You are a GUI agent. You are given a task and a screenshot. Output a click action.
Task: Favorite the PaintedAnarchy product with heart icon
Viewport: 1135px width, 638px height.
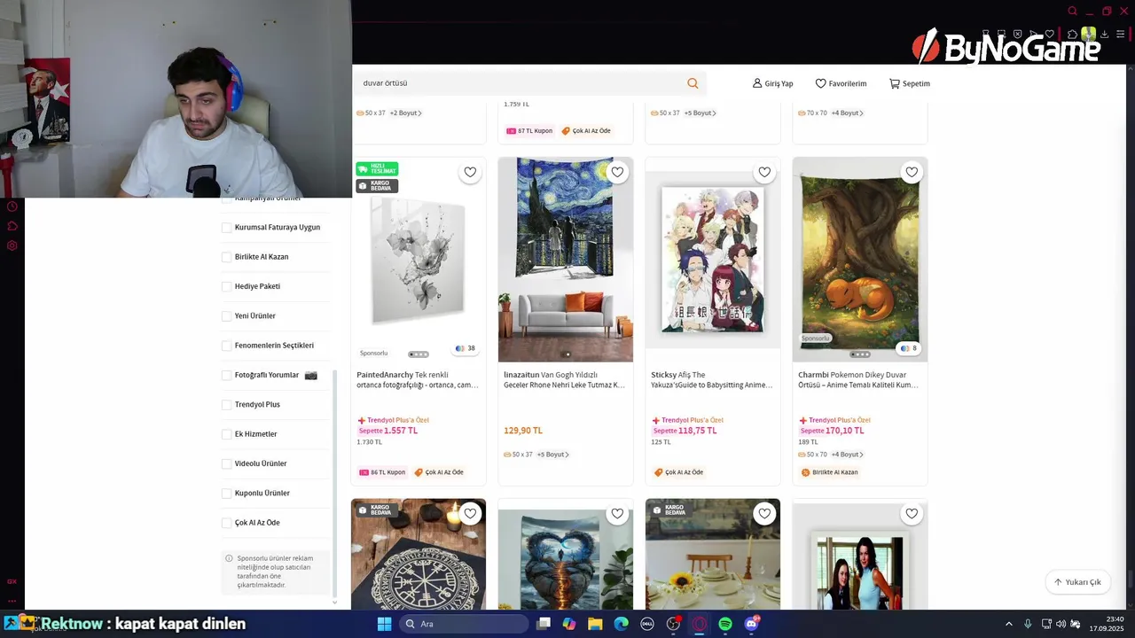tap(470, 172)
